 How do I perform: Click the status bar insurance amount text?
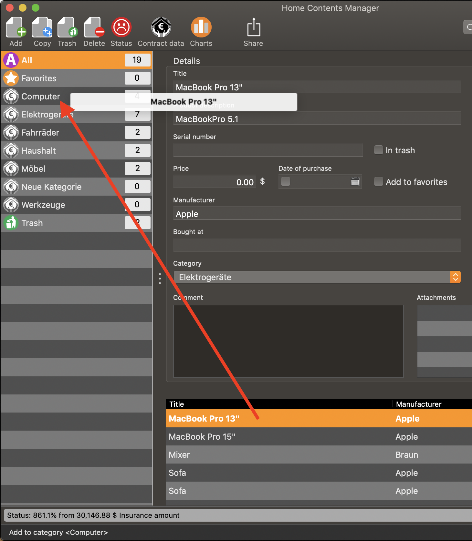(93, 515)
